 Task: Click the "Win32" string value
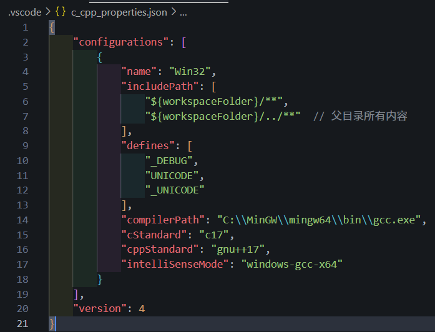click(x=190, y=72)
